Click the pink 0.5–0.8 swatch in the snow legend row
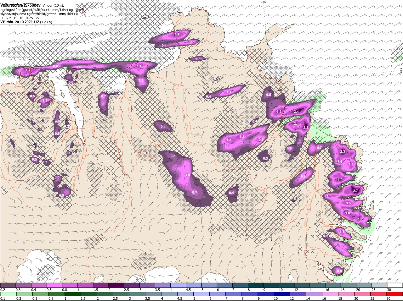Screen dimensions: 403x301 (x=54, y=285)
